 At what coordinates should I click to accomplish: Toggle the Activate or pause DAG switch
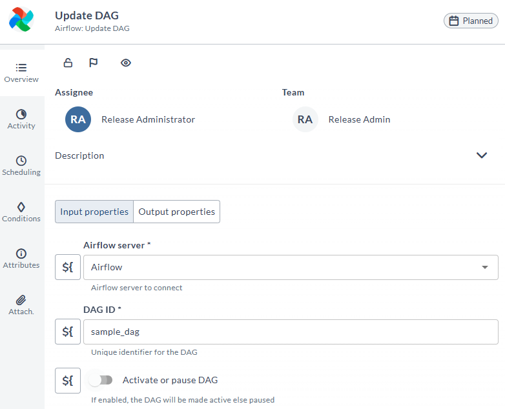point(101,381)
